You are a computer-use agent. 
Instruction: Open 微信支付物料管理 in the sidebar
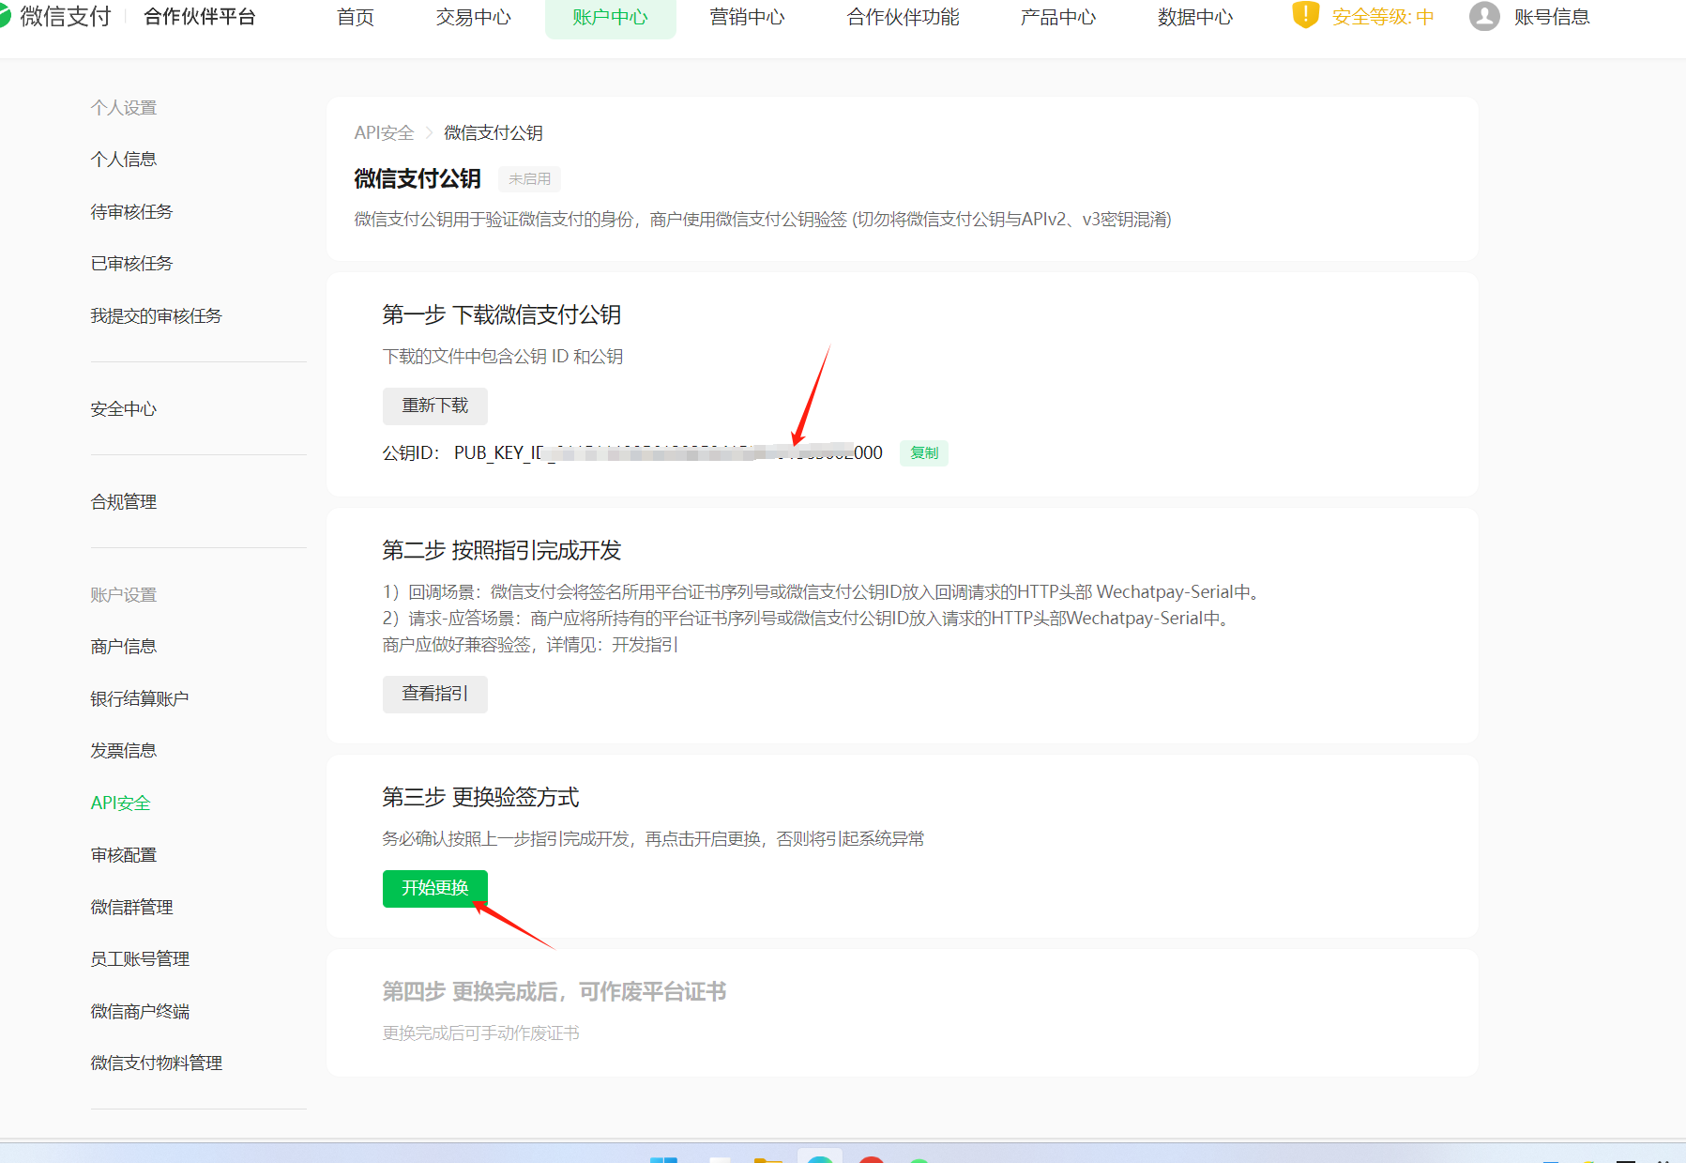click(156, 1064)
